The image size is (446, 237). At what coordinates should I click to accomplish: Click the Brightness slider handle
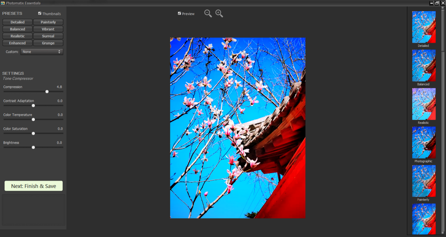pyautogui.click(x=33, y=147)
